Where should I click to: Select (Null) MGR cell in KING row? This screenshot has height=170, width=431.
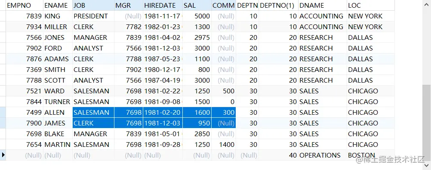(128, 16)
